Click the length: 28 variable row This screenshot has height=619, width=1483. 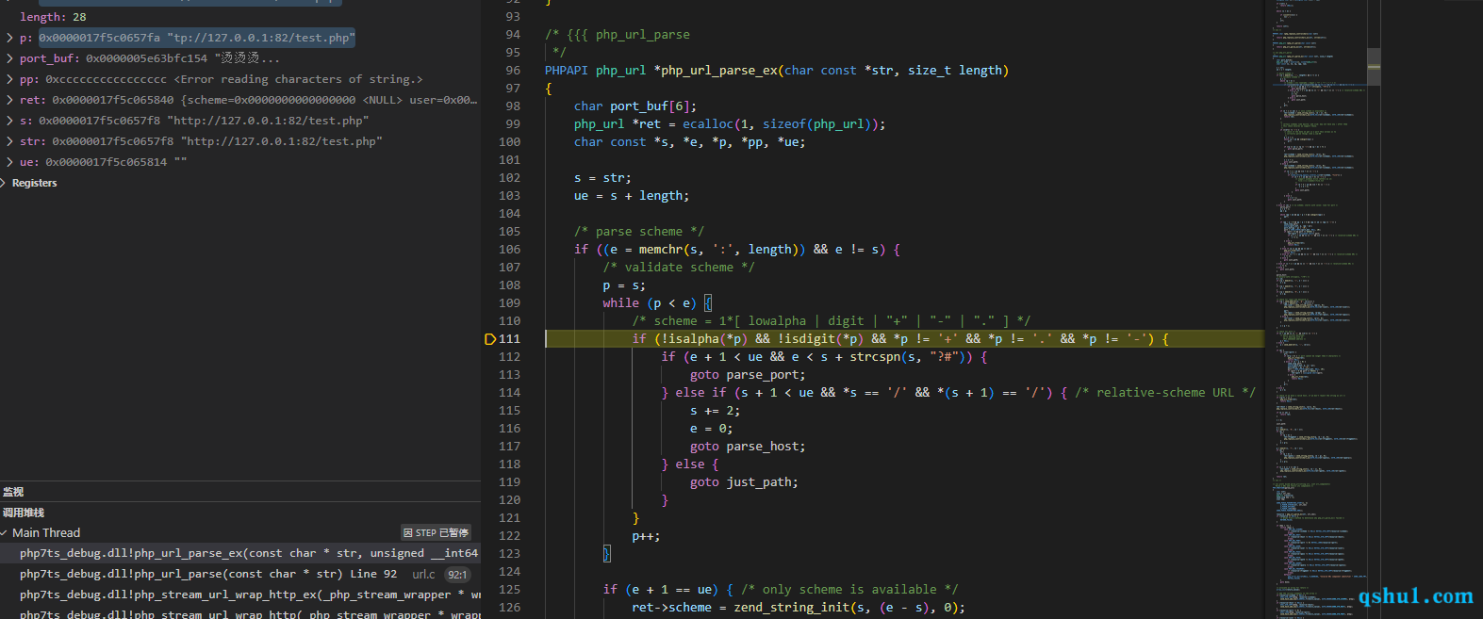[x=240, y=17]
